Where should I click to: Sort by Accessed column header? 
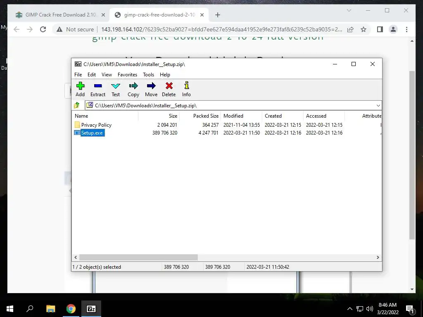click(x=324, y=116)
